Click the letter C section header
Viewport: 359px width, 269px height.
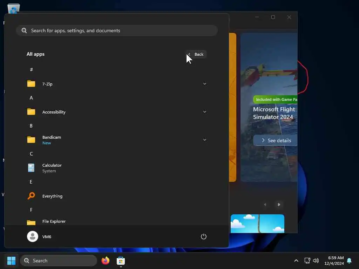pyautogui.click(x=31, y=154)
